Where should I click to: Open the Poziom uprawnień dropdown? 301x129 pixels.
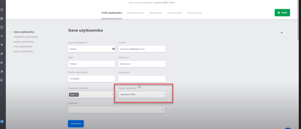(142, 94)
